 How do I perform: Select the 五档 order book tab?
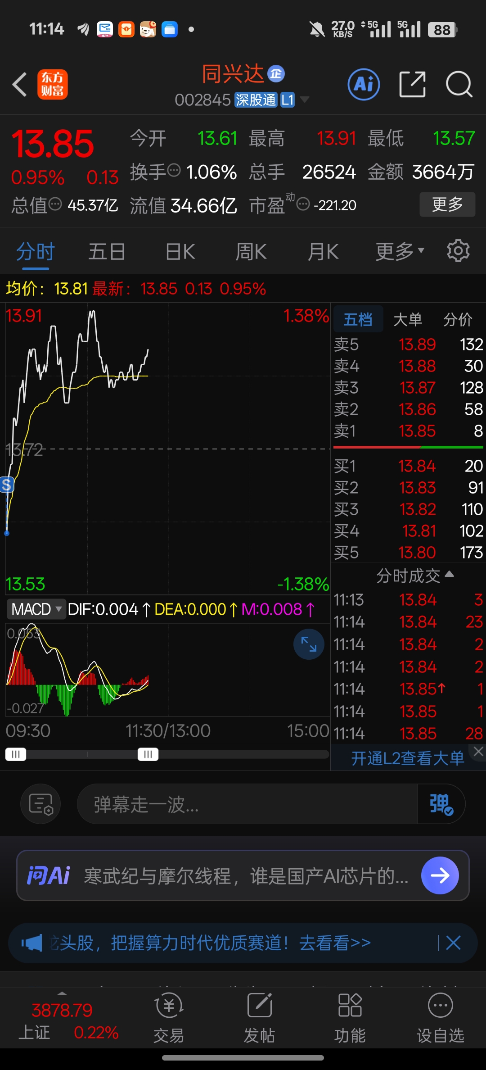pyautogui.click(x=358, y=319)
